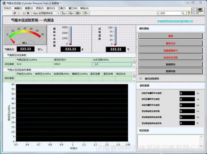Click the 设备管路排气 button

[171, 50]
